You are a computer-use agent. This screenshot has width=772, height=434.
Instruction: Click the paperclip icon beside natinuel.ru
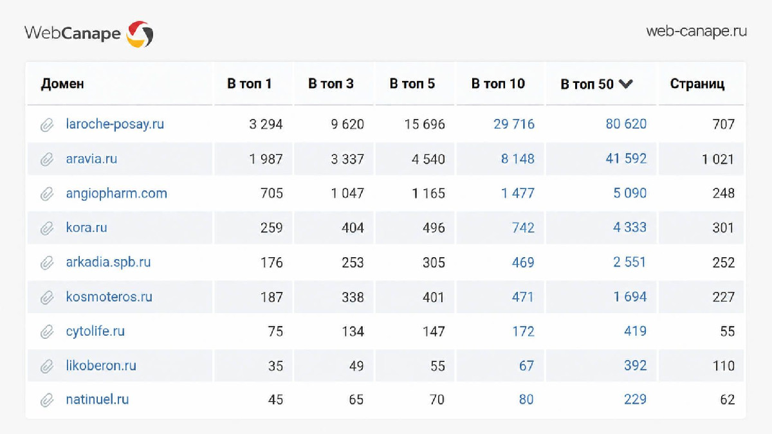pyautogui.click(x=47, y=400)
